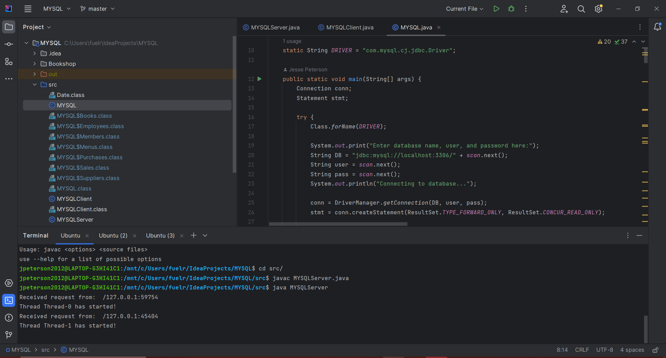Show more tool windows ellipsis

coord(9,79)
